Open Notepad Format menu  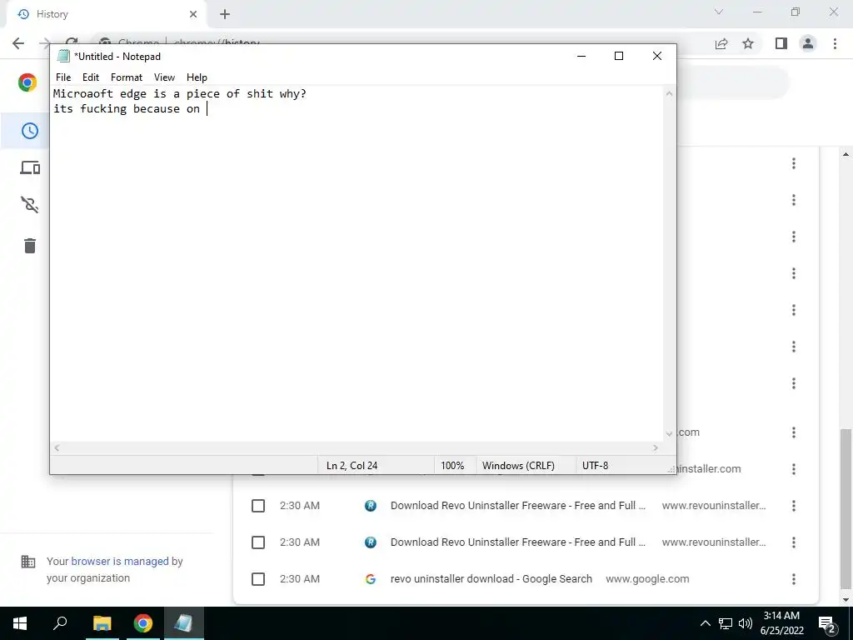point(127,77)
